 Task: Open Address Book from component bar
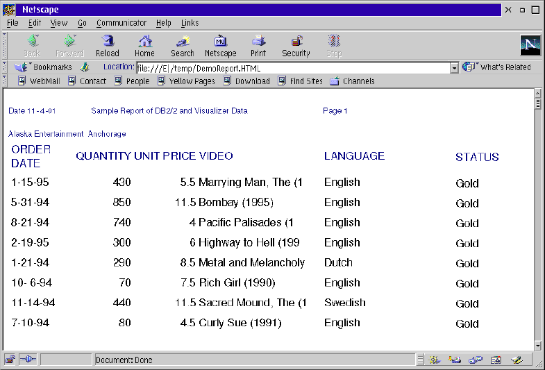pos(496,360)
